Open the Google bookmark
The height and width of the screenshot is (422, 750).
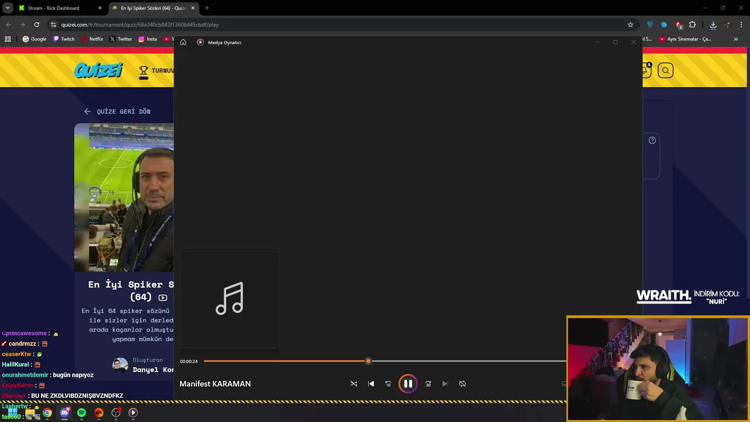(x=35, y=39)
